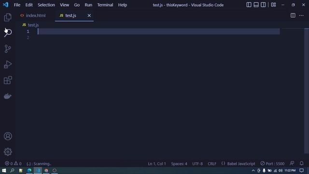Open the Selection menu
Viewport: 309px width, 174px height.
tap(46, 5)
